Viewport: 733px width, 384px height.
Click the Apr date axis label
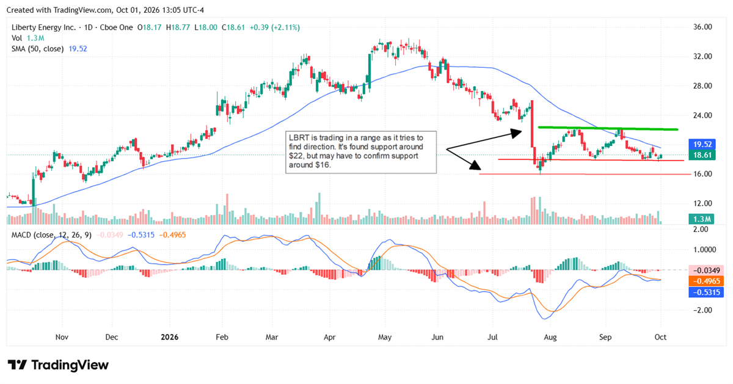click(330, 337)
